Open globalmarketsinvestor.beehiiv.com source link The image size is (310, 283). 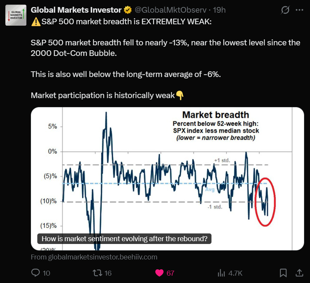(94, 257)
